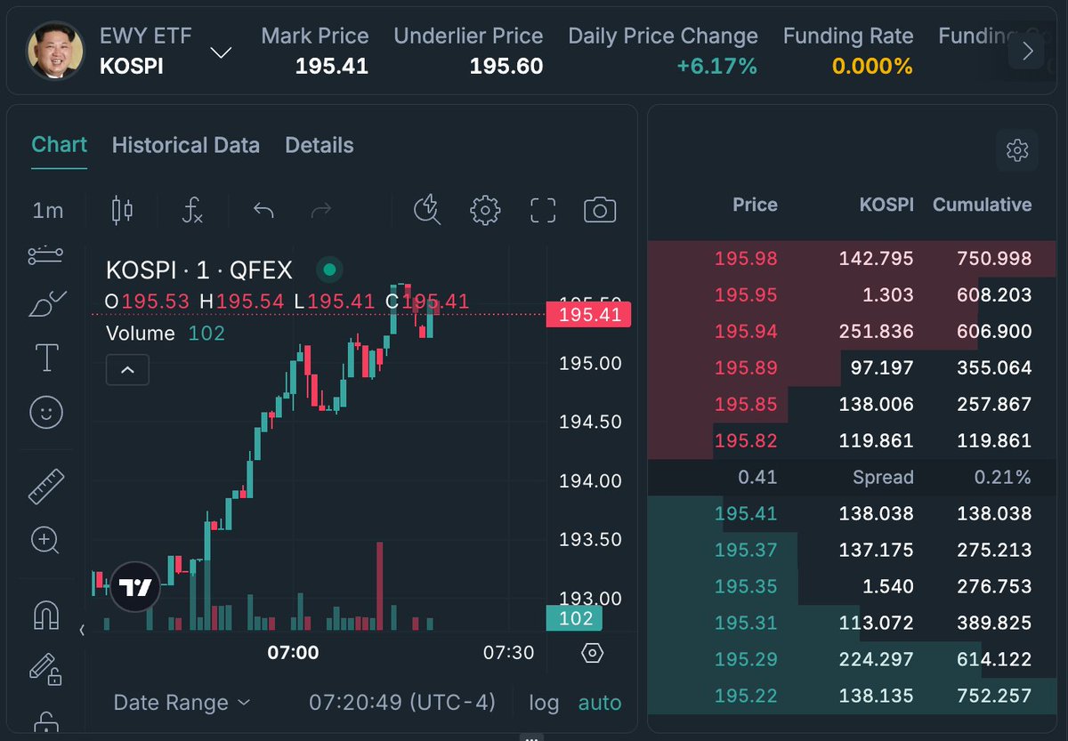This screenshot has width=1068, height=741.
Task: Click the spread 0.21% value
Action: pyautogui.click(x=1003, y=478)
